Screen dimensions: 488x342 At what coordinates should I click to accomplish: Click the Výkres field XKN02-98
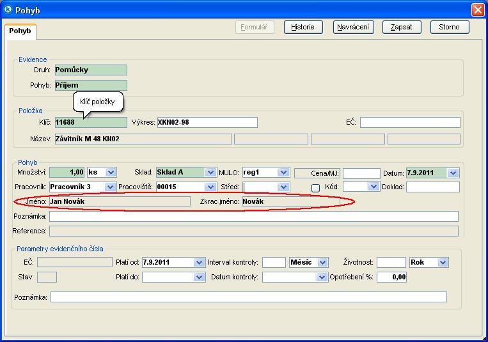point(207,122)
